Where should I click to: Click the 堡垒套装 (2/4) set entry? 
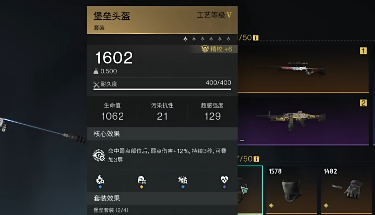[111, 210]
